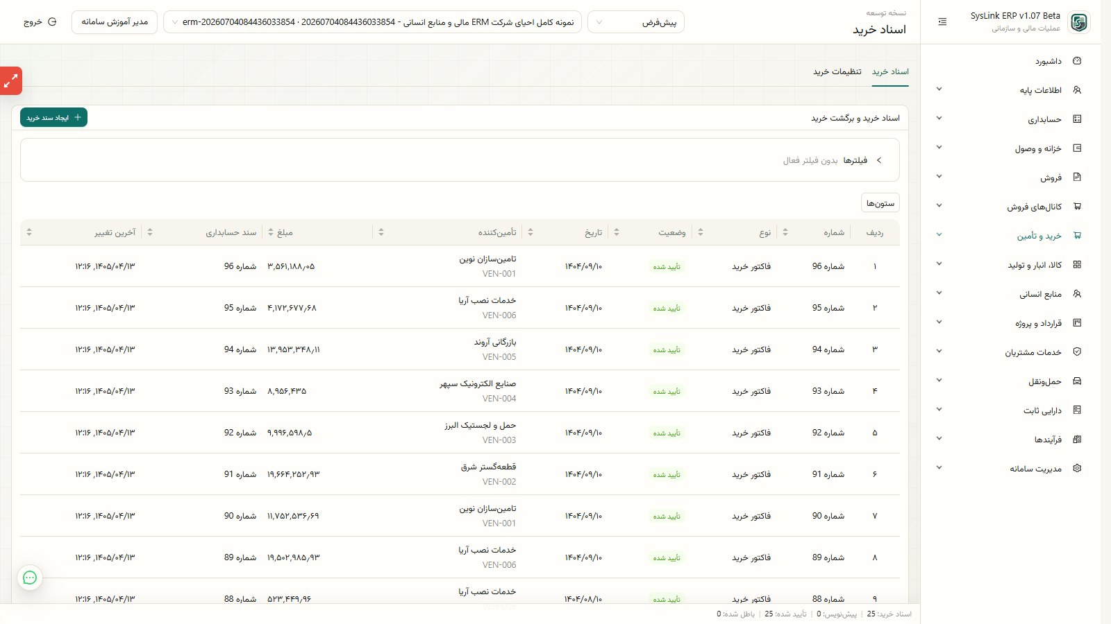Expand the اطلاعات پایه menu chevron
The height and width of the screenshot is (624, 1111).
[939, 89]
